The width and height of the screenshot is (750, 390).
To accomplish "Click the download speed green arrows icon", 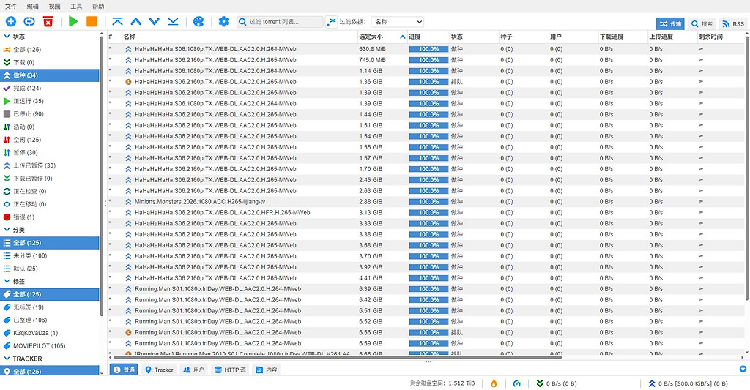I will 540,383.
